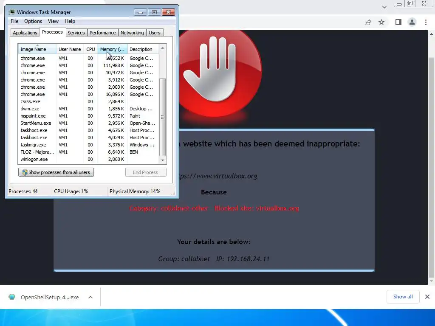Sort by the Memory column header
Image resolution: width=435 pixels, height=326 pixels.
click(x=112, y=49)
